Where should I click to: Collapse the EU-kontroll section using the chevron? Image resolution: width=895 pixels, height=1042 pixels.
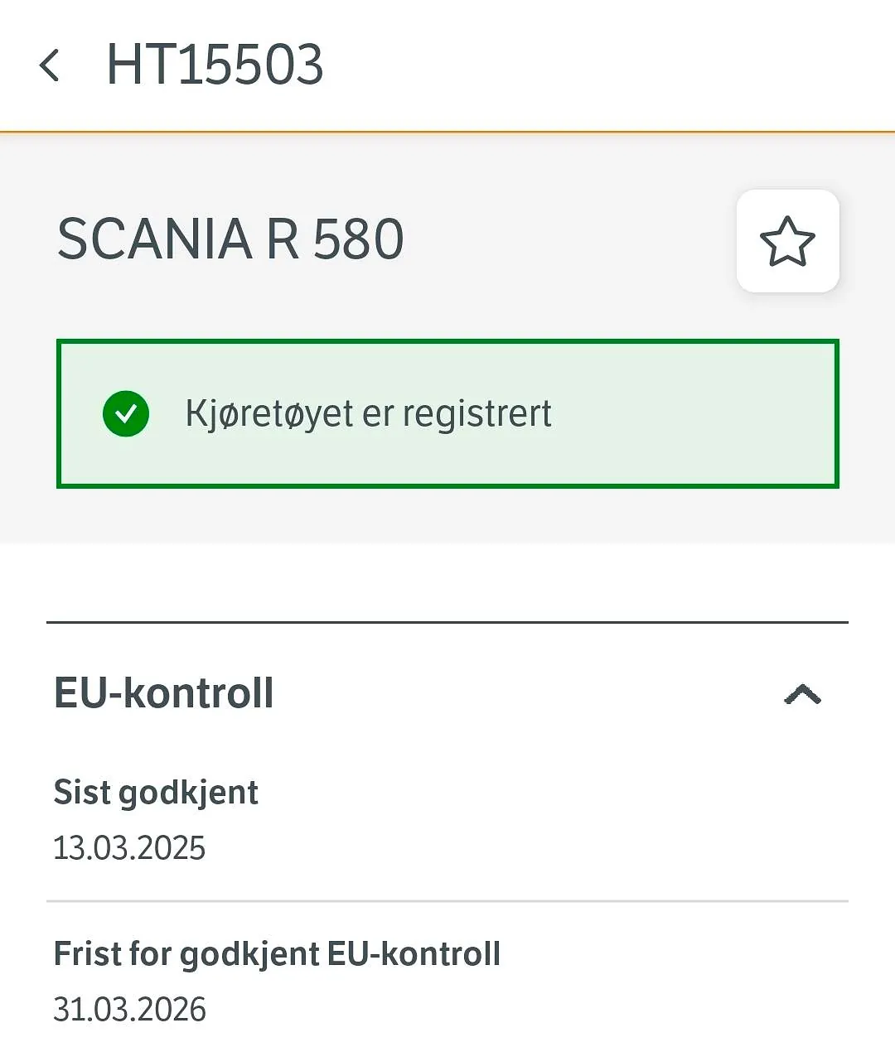[802, 694]
